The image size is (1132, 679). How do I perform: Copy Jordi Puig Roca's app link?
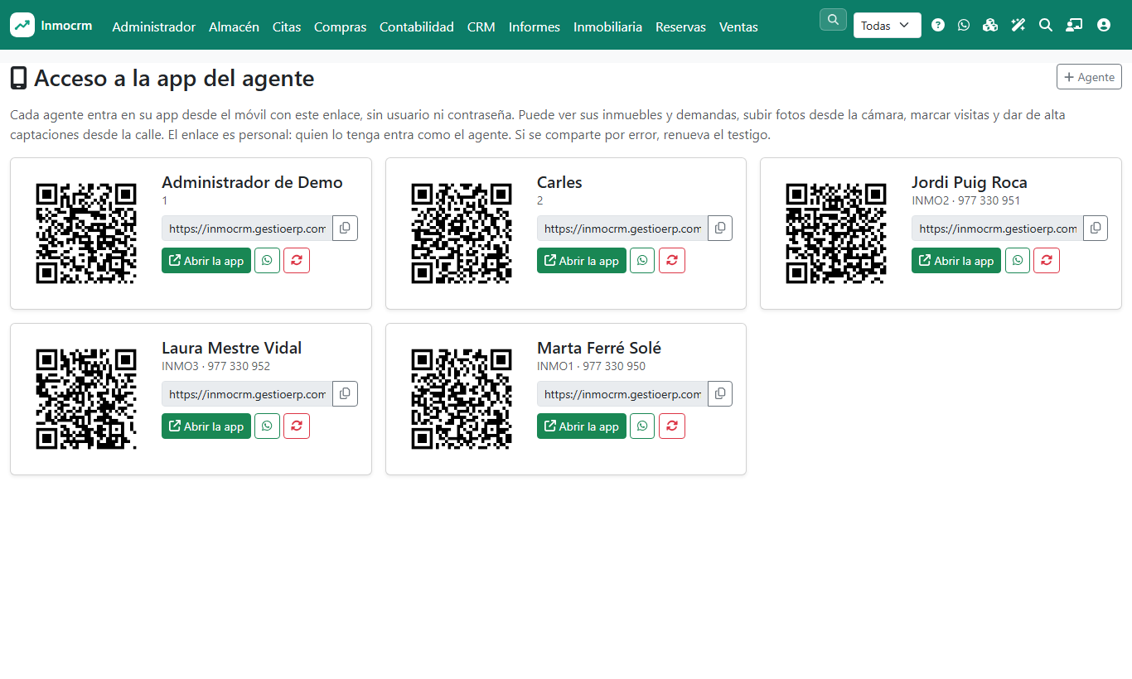pos(1095,229)
